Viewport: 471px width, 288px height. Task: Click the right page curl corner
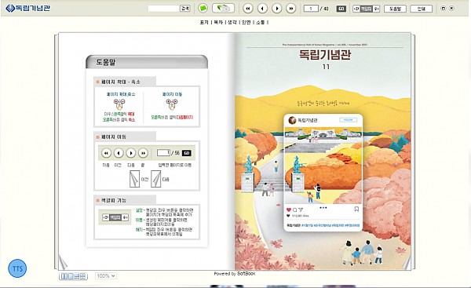click(406, 263)
